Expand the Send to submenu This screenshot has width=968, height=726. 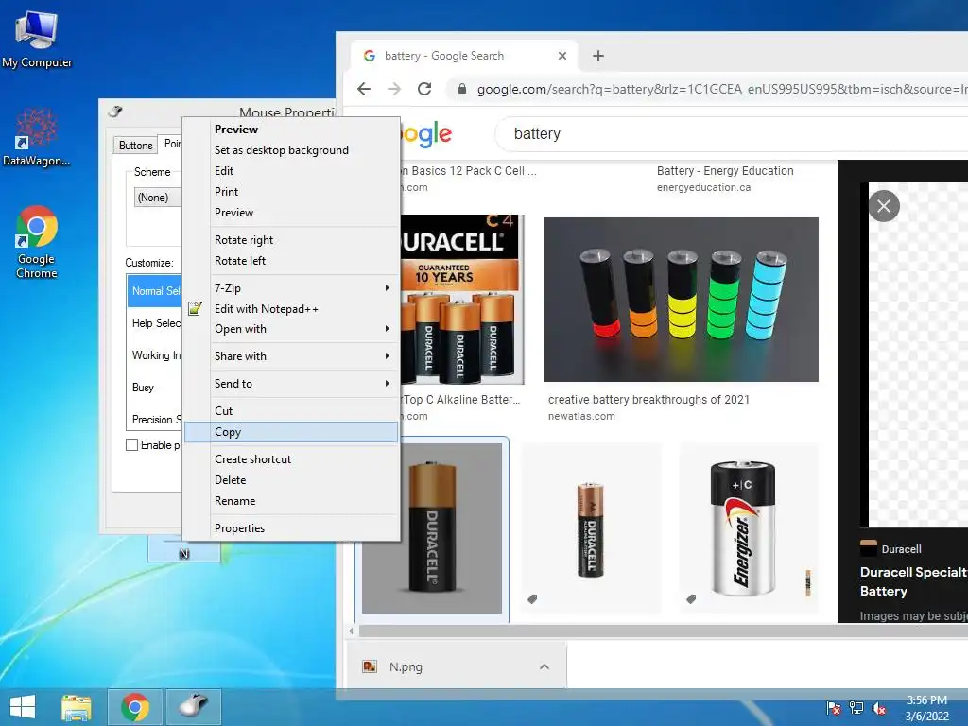[291, 384]
